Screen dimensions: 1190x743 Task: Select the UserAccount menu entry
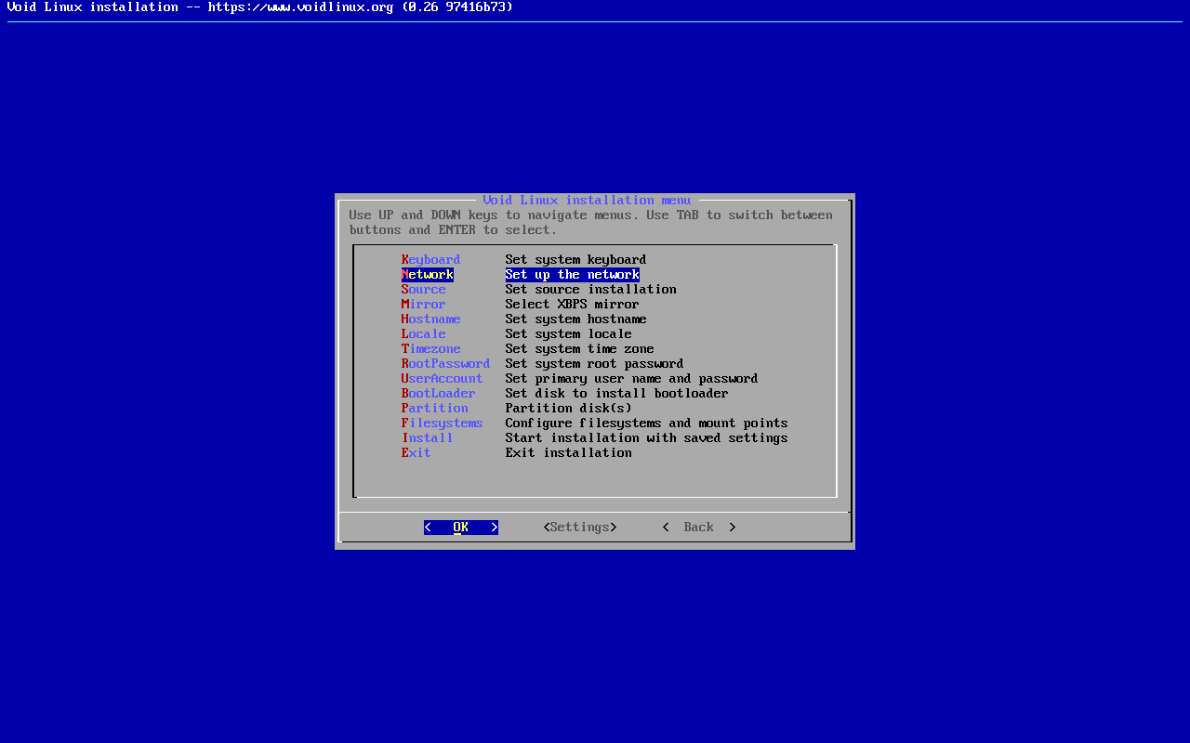point(442,379)
